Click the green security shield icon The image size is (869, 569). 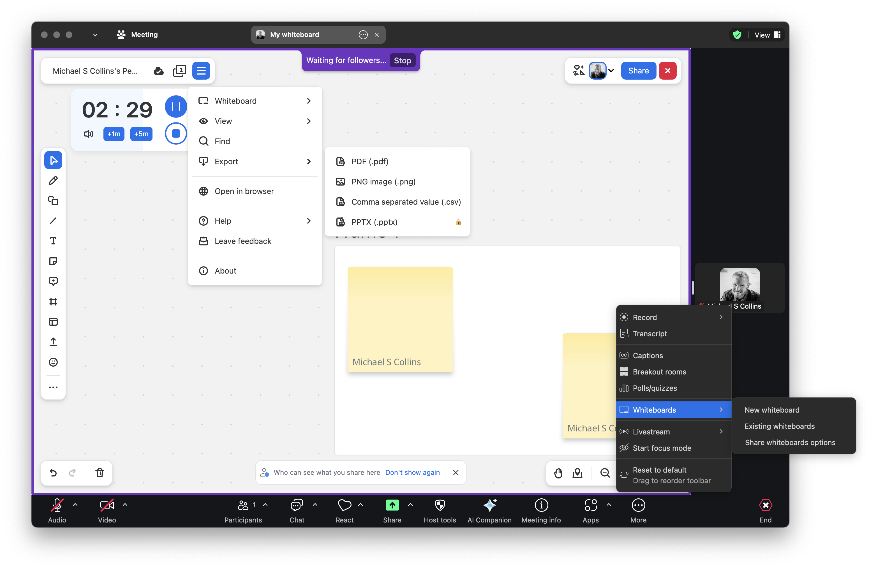click(737, 35)
